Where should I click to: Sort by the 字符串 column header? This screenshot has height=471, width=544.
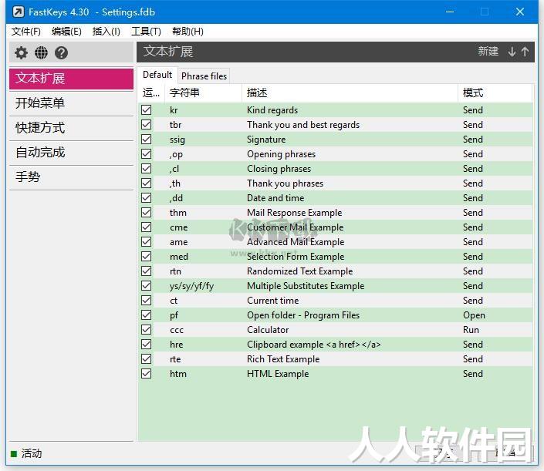click(x=203, y=93)
